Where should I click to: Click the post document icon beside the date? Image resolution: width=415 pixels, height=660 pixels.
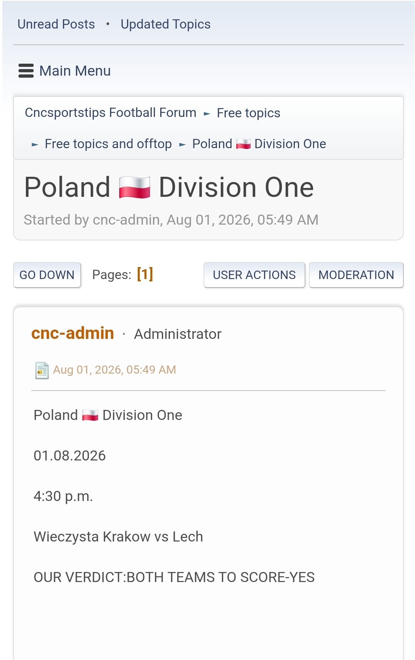coord(42,371)
